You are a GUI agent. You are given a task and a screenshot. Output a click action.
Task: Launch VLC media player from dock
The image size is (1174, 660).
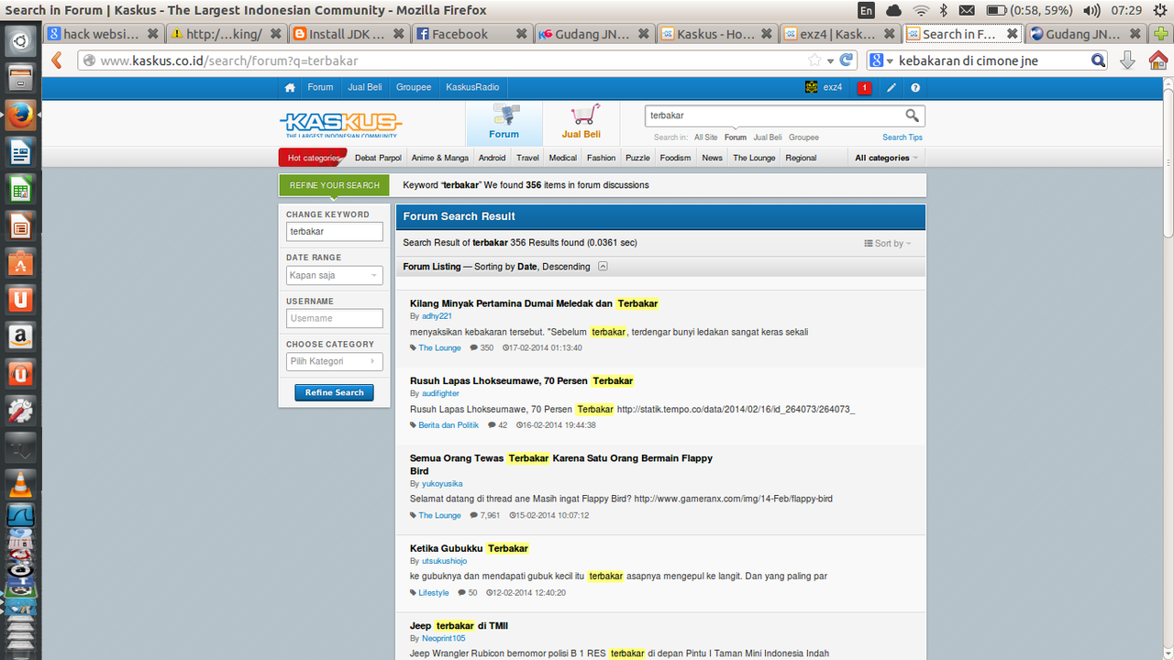pos(20,484)
